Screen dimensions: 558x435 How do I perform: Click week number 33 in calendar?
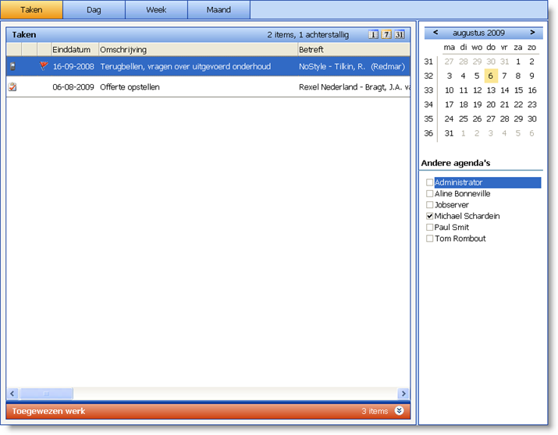tap(428, 90)
